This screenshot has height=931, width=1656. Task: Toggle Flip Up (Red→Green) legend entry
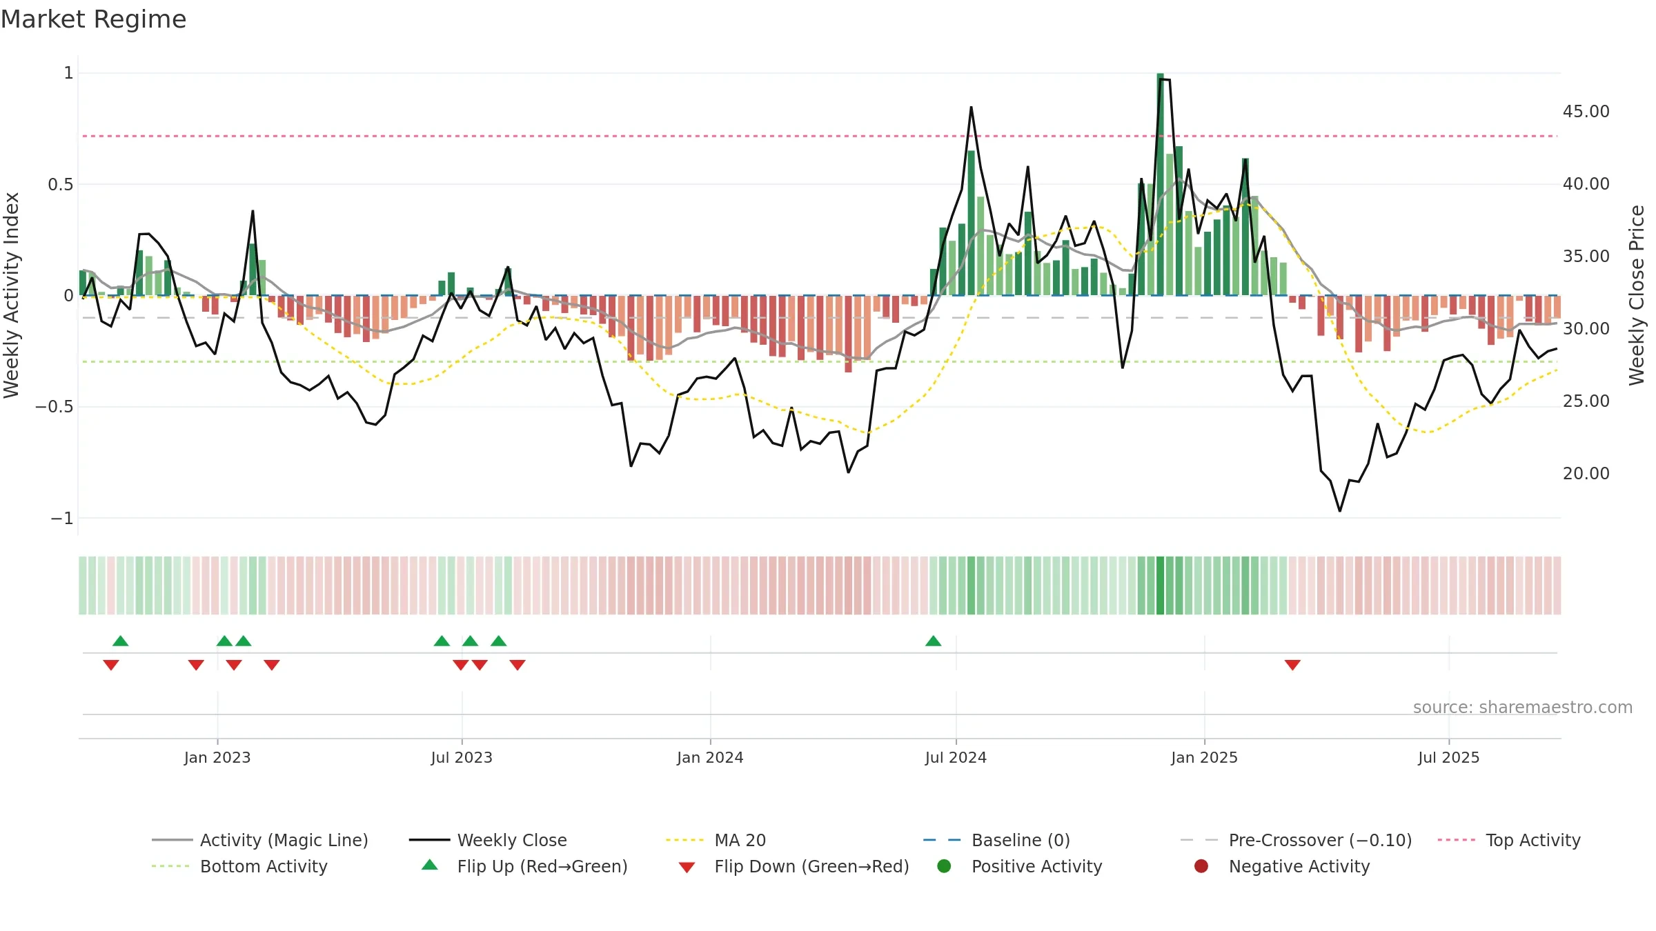[524, 866]
